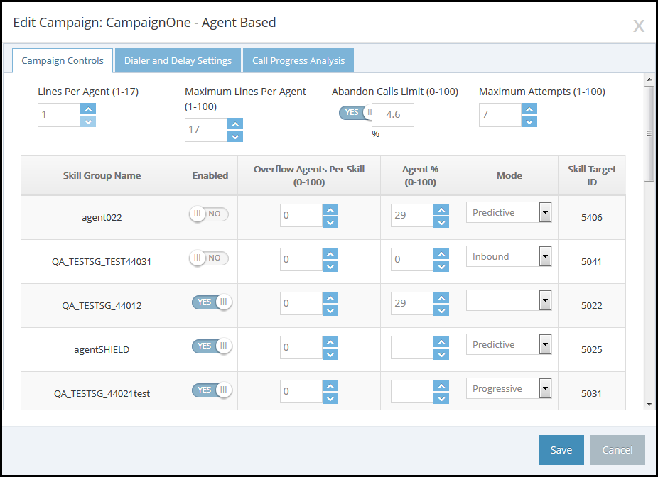Image resolution: width=658 pixels, height=477 pixels.
Task: Decrease Maximum Lines Per Agent value
Action: [235, 136]
